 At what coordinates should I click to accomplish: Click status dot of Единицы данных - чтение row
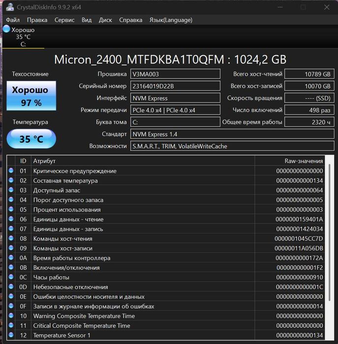tap(11, 219)
